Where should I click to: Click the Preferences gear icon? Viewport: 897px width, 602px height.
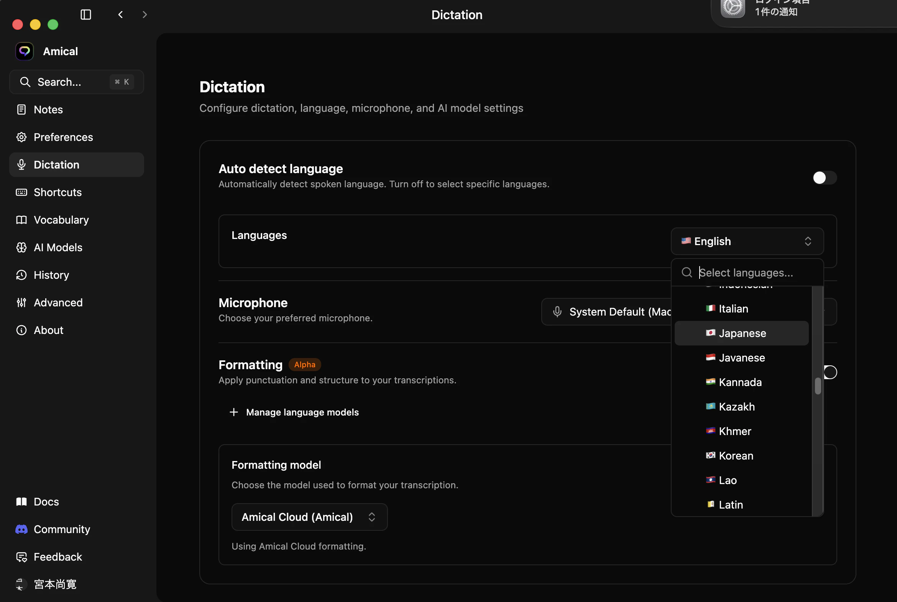21,137
